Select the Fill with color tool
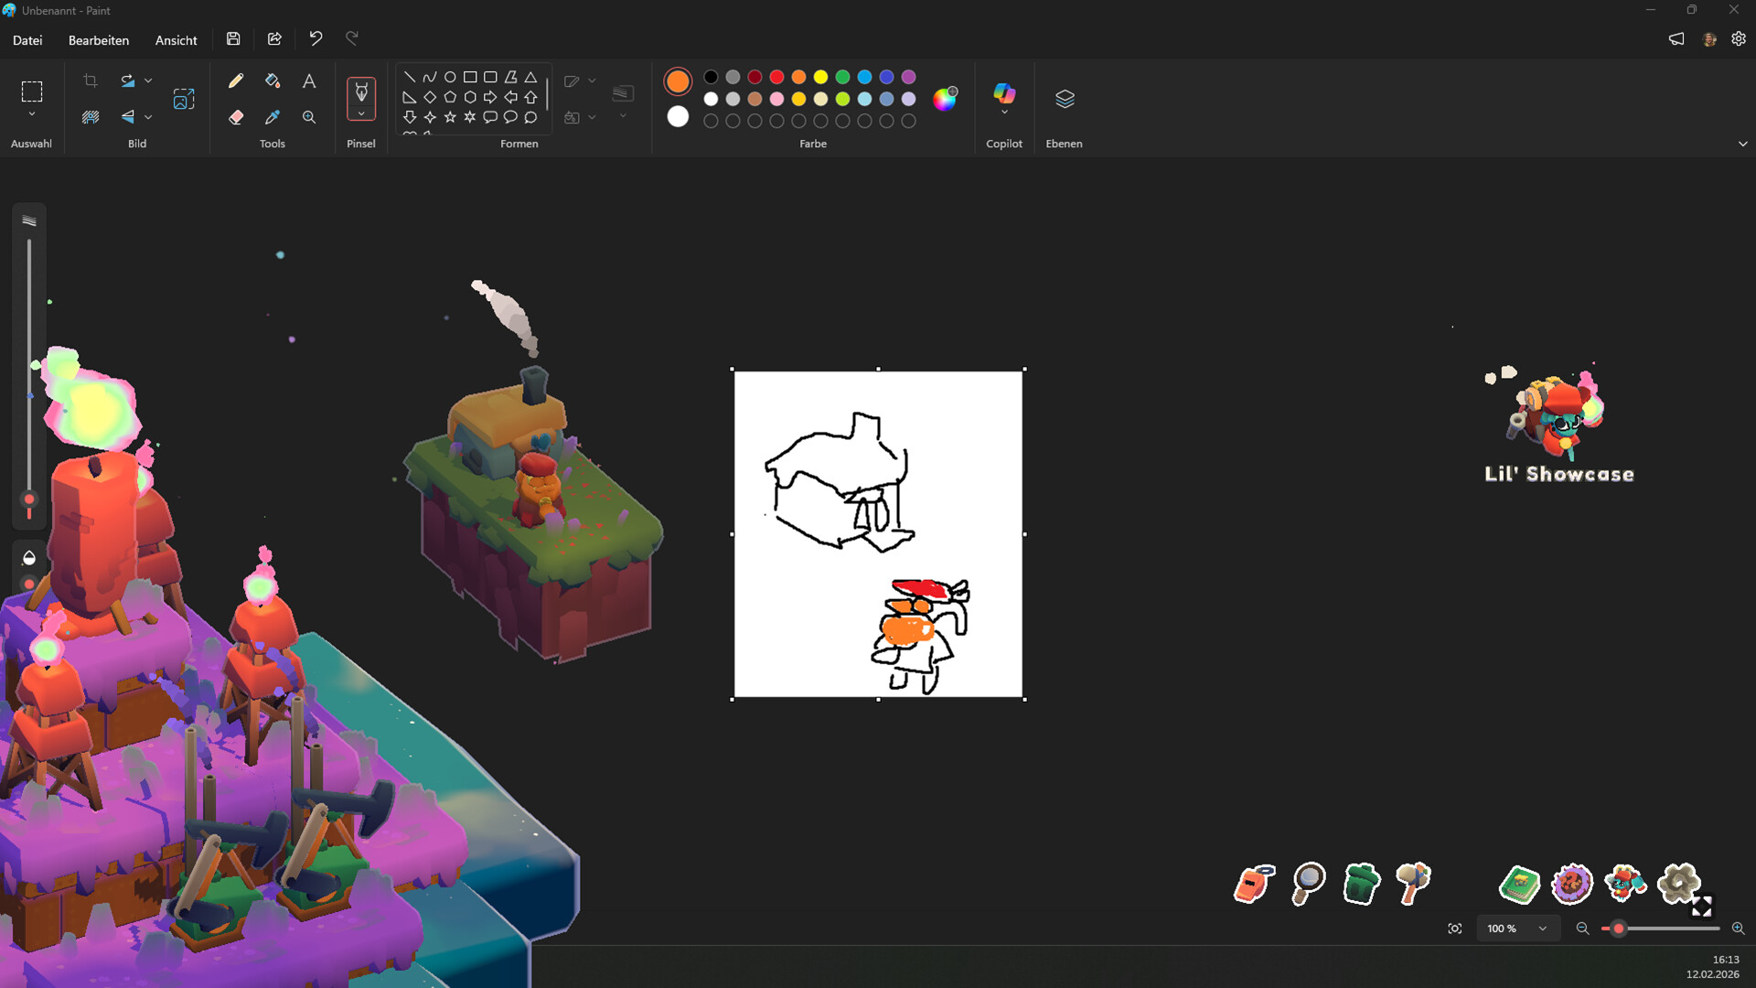 coord(272,81)
